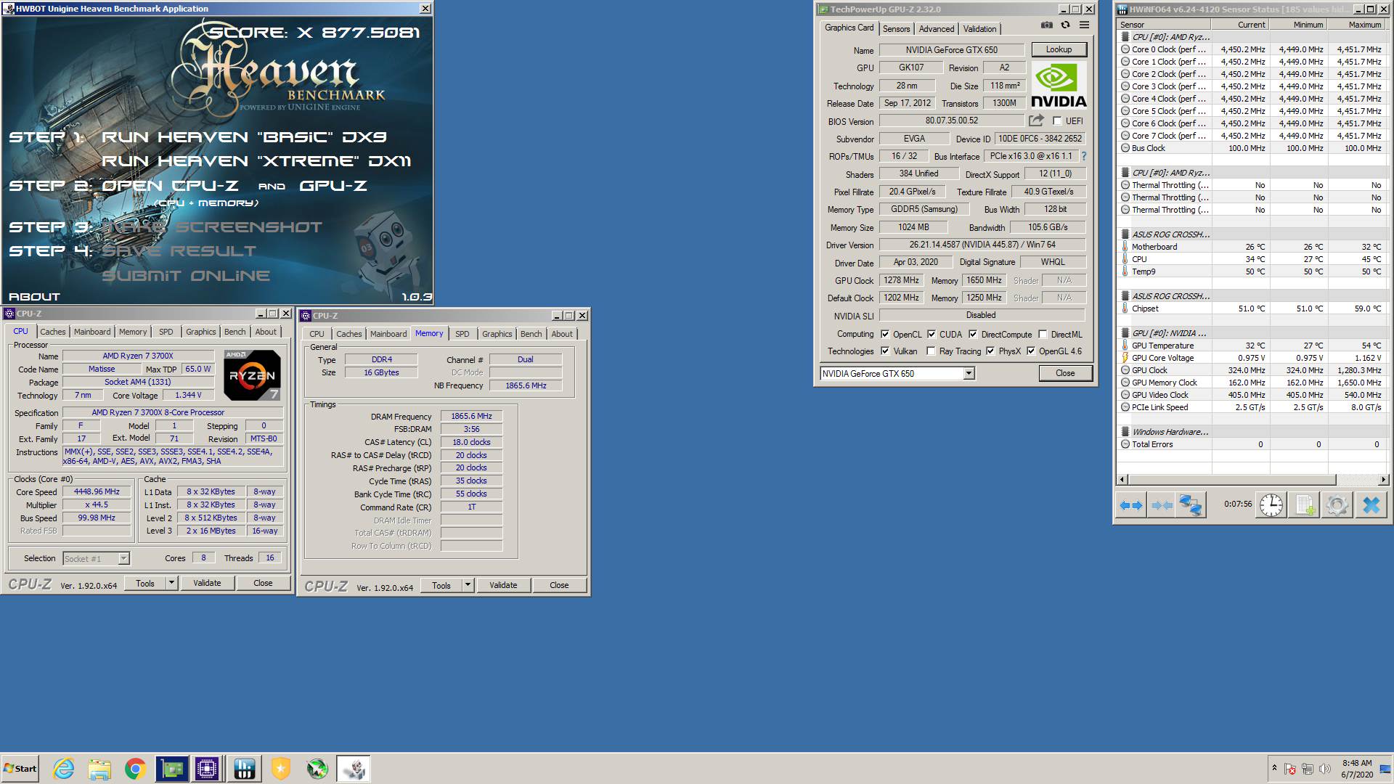Image resolution: width=1394 pixels, height=784 pixels.
Task: Click the Bus Interface question mark help
Action: coord(1084,156)
